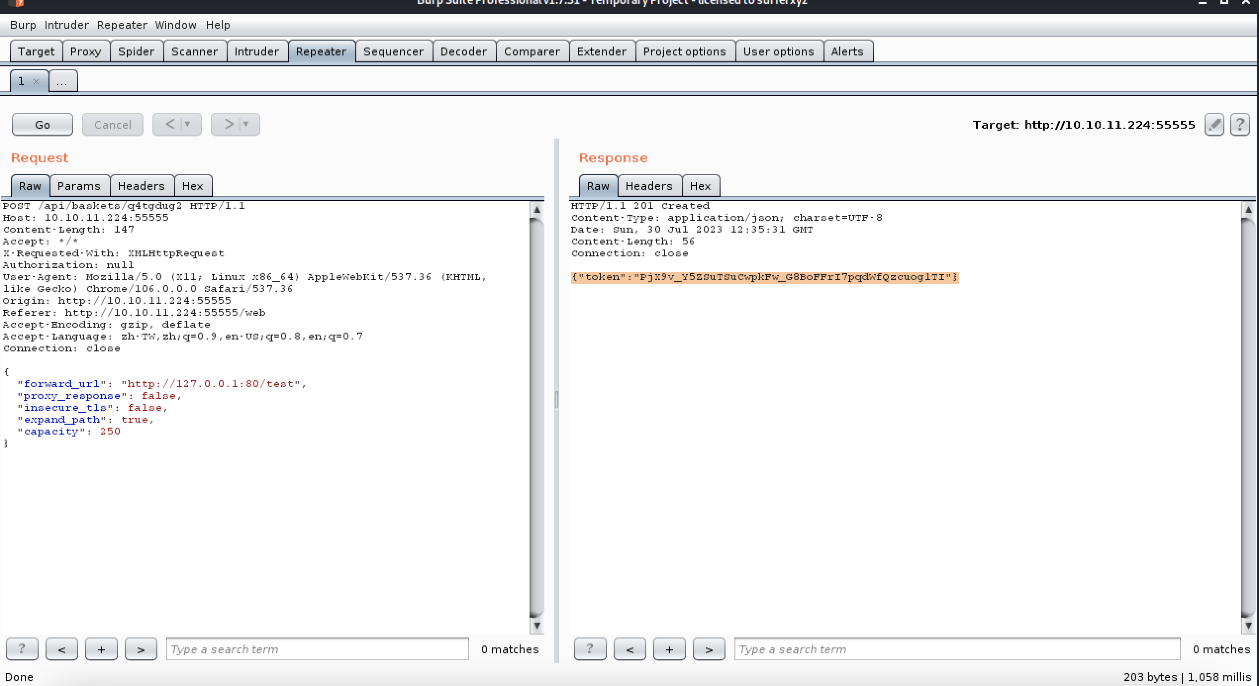Click the capacity 250 value
The height and width of the screenshot is (686, 1259).
pyautogui.click(x=110, y=432)
